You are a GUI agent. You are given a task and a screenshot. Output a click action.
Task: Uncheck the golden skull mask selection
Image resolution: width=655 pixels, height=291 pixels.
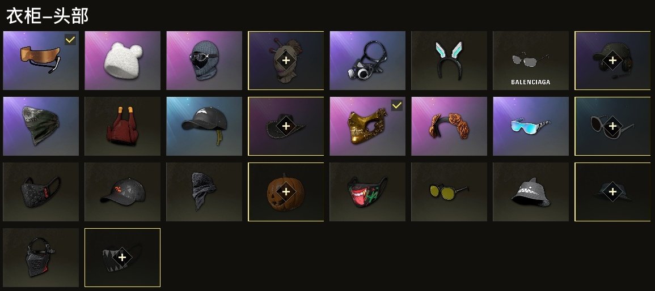(x=397, y=106)
